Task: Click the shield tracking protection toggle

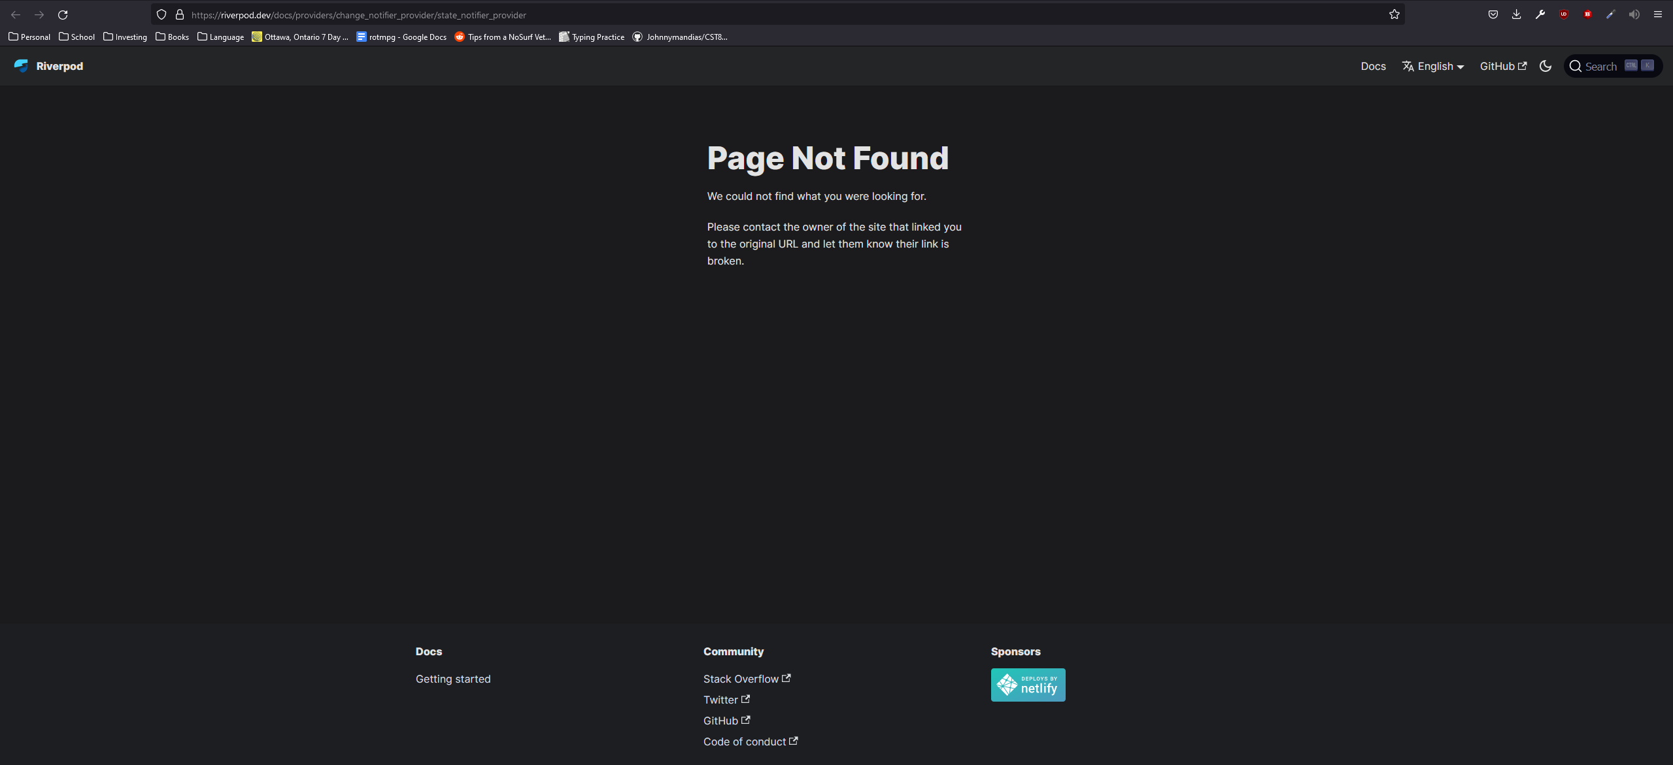Action: click(161, 14)
